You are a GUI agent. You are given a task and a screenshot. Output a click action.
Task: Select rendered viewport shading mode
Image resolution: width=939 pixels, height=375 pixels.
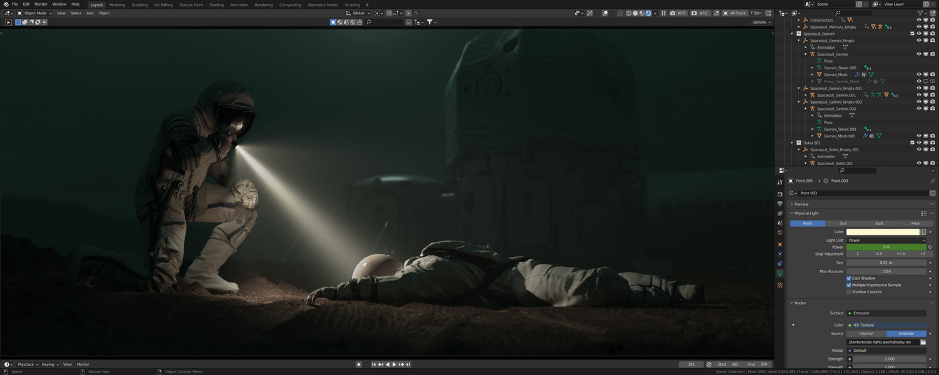click(648, 13)
